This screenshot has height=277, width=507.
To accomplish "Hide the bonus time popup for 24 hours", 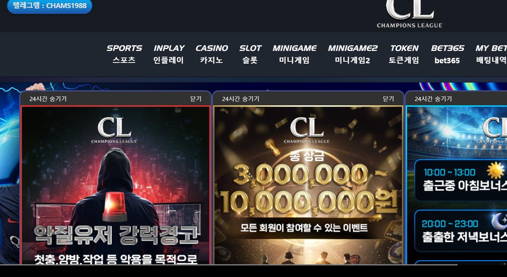I will tap(433, 99).
